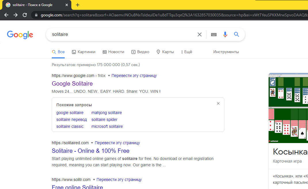Switch to the Карты tab
Screen dimensions: 308x189
coord(165,52)
